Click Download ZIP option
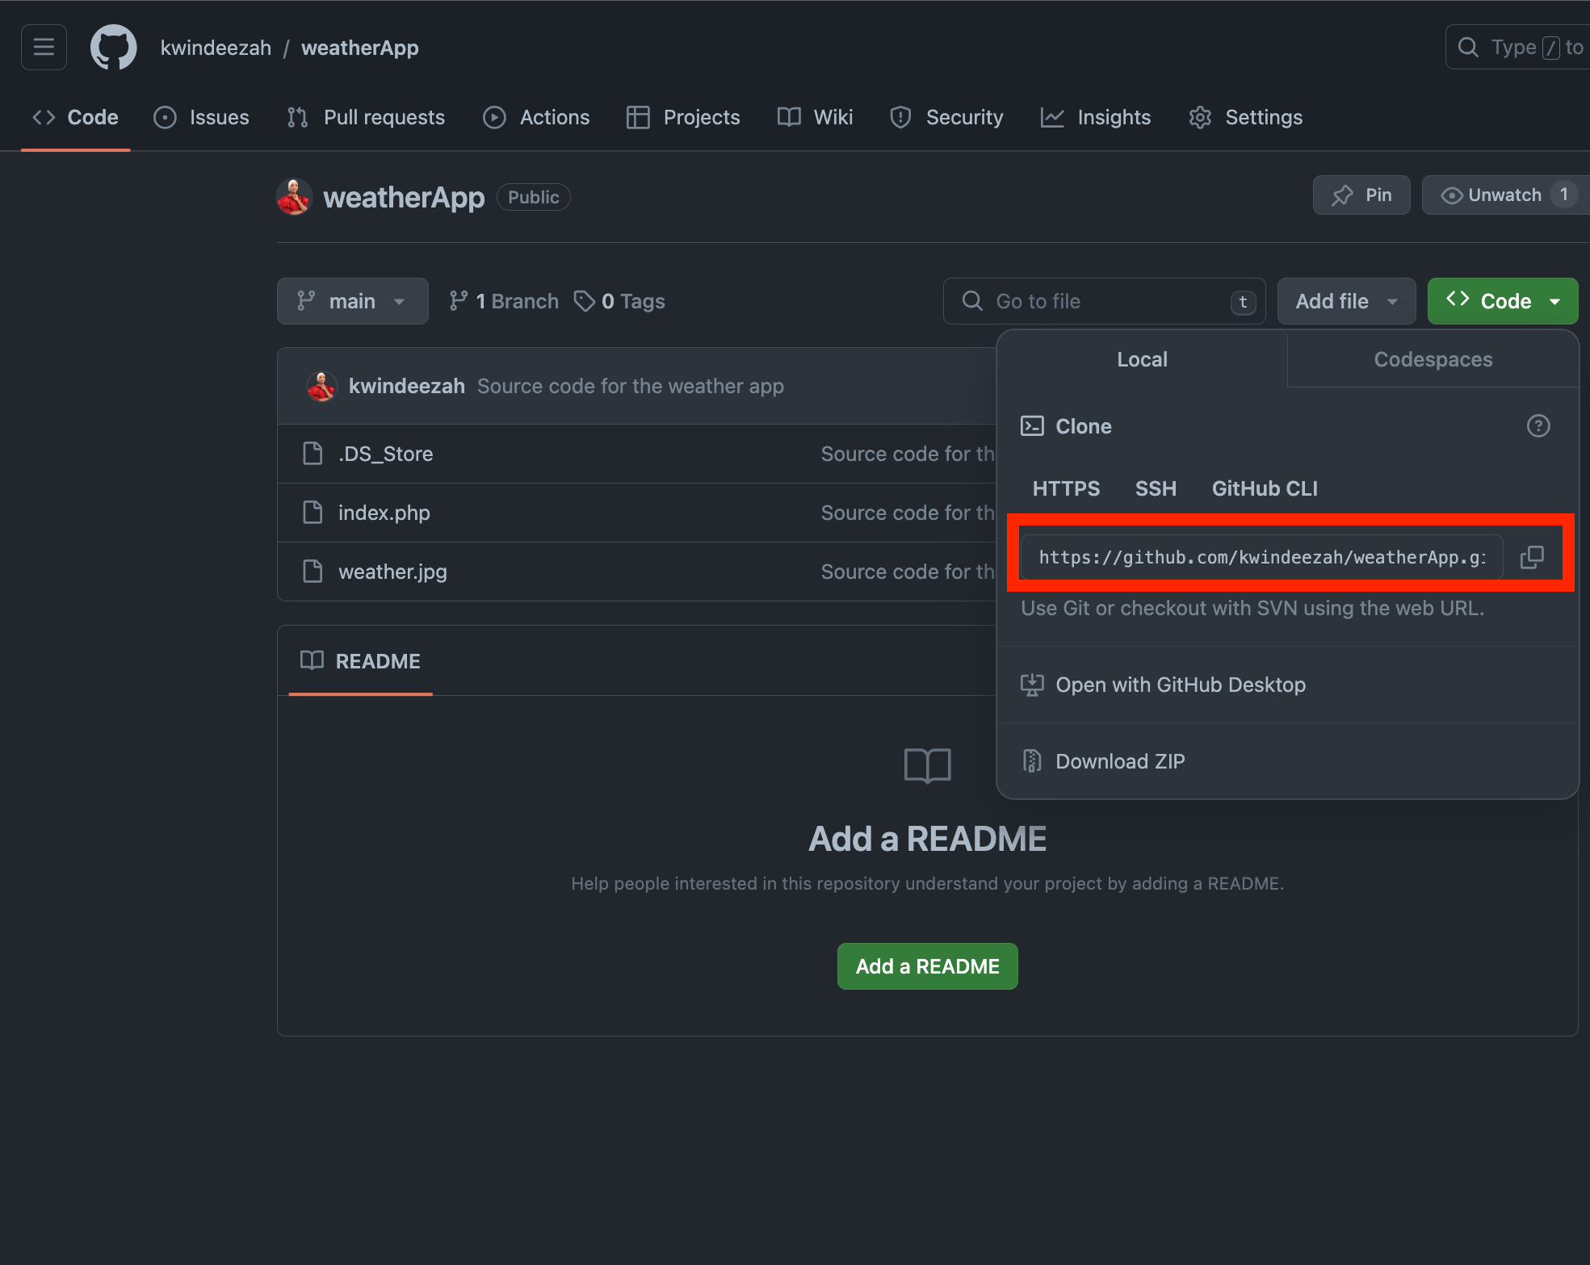 (x=1119, y=761)
